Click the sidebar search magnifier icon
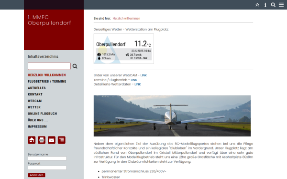Viewport: 287px width, 179px height. click(75, 66)
